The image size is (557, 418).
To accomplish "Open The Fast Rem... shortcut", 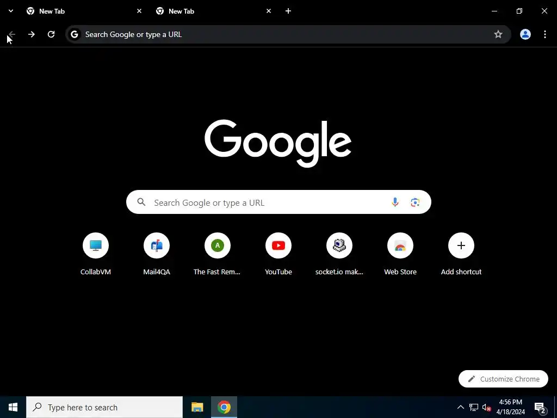I will click(x=218, y=254).
